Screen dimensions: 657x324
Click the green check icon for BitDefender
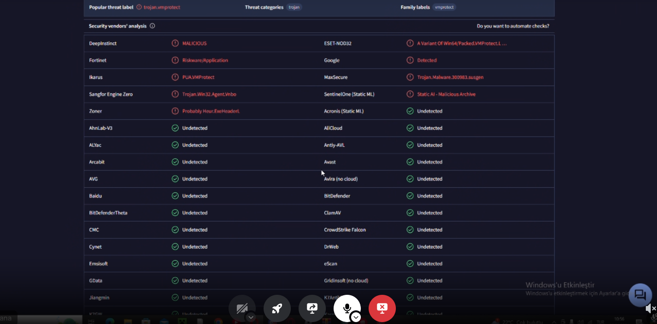pos(410,196)
